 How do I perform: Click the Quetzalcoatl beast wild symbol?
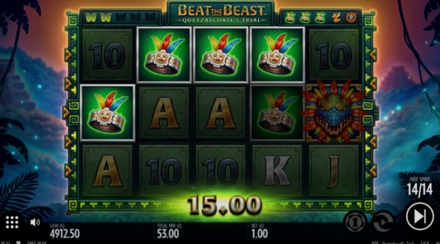pos(334,112)
